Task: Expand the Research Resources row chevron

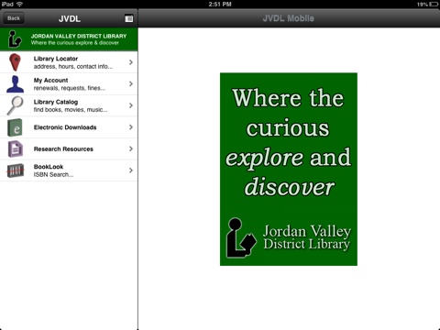Action: click(131, 148)
